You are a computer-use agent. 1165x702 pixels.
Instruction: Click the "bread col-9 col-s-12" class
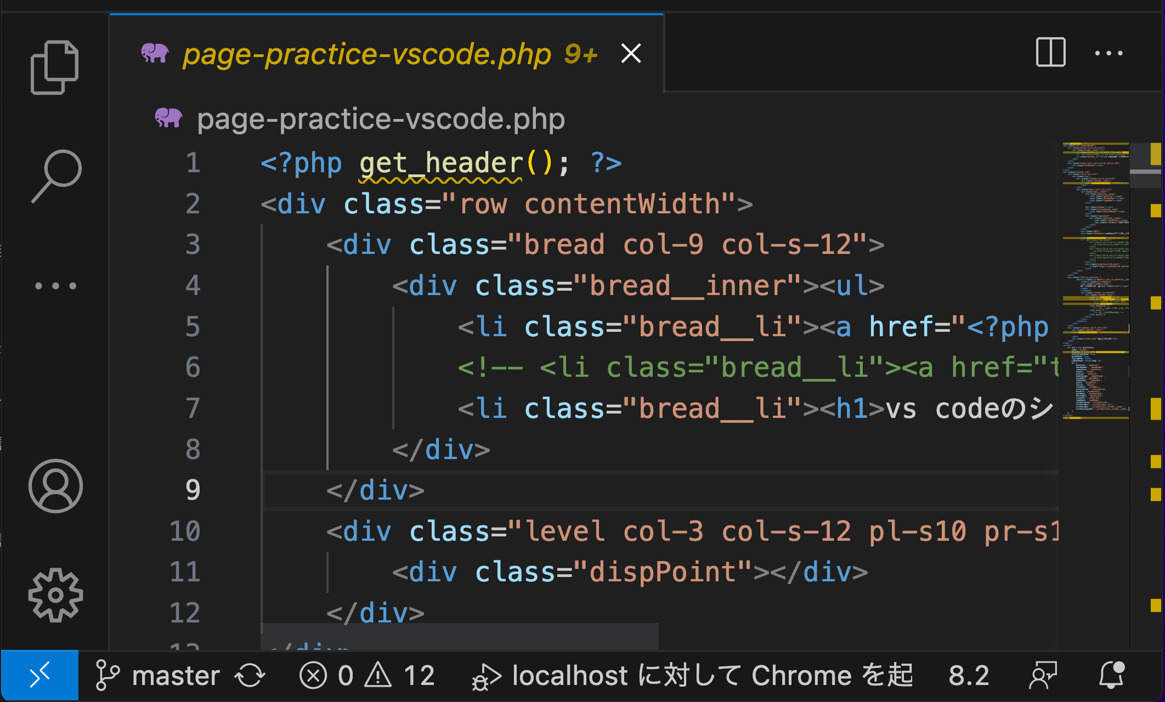click(687, 245)
